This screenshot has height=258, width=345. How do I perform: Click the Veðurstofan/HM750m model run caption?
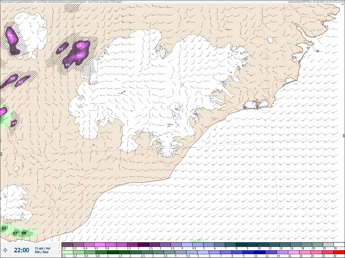(316, 2)
